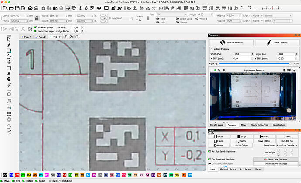Zoom to frame selection icon
301x183 pixels.
(92, 8)
